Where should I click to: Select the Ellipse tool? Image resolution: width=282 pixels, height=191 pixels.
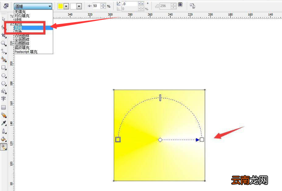pyautogui.click(x=3, y=76)
